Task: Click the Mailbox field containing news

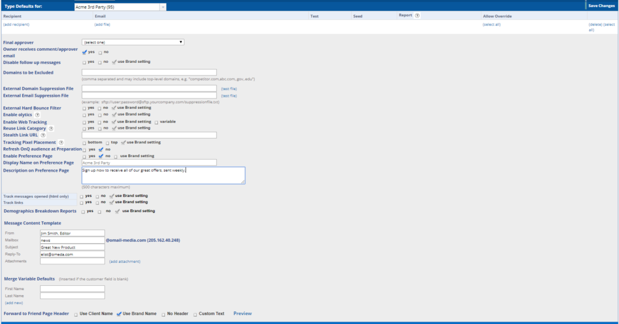Action: click(73, 240)
